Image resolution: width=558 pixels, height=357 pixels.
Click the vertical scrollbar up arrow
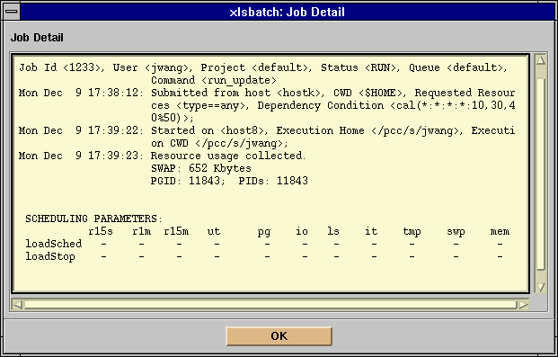pyautogui.click(x=541, y=60)
